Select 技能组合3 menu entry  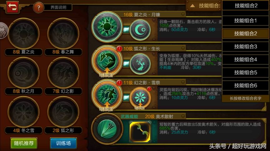click(x=246, y=47)
